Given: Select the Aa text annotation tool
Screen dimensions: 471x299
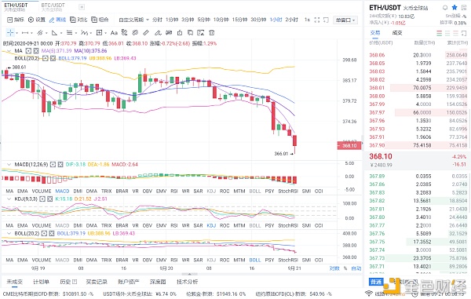Looking at the screenshot, I should 114,33.
